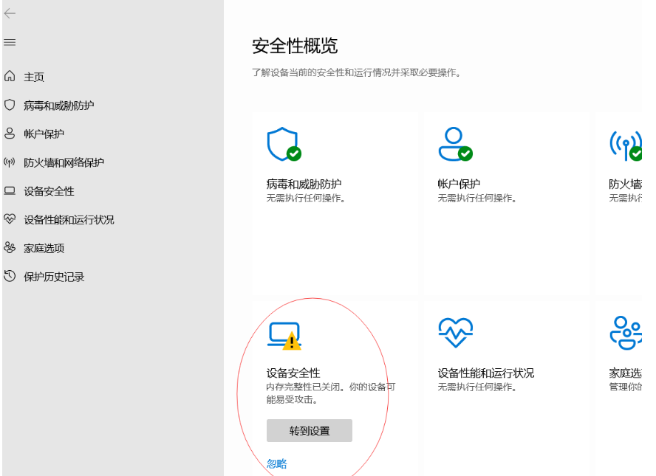656x476 pixels.
Task: Select the 帐户保护 tile person icon
Action: 456,142
